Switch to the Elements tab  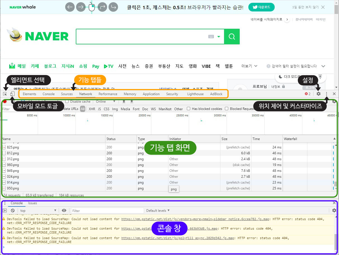(29, 94)
